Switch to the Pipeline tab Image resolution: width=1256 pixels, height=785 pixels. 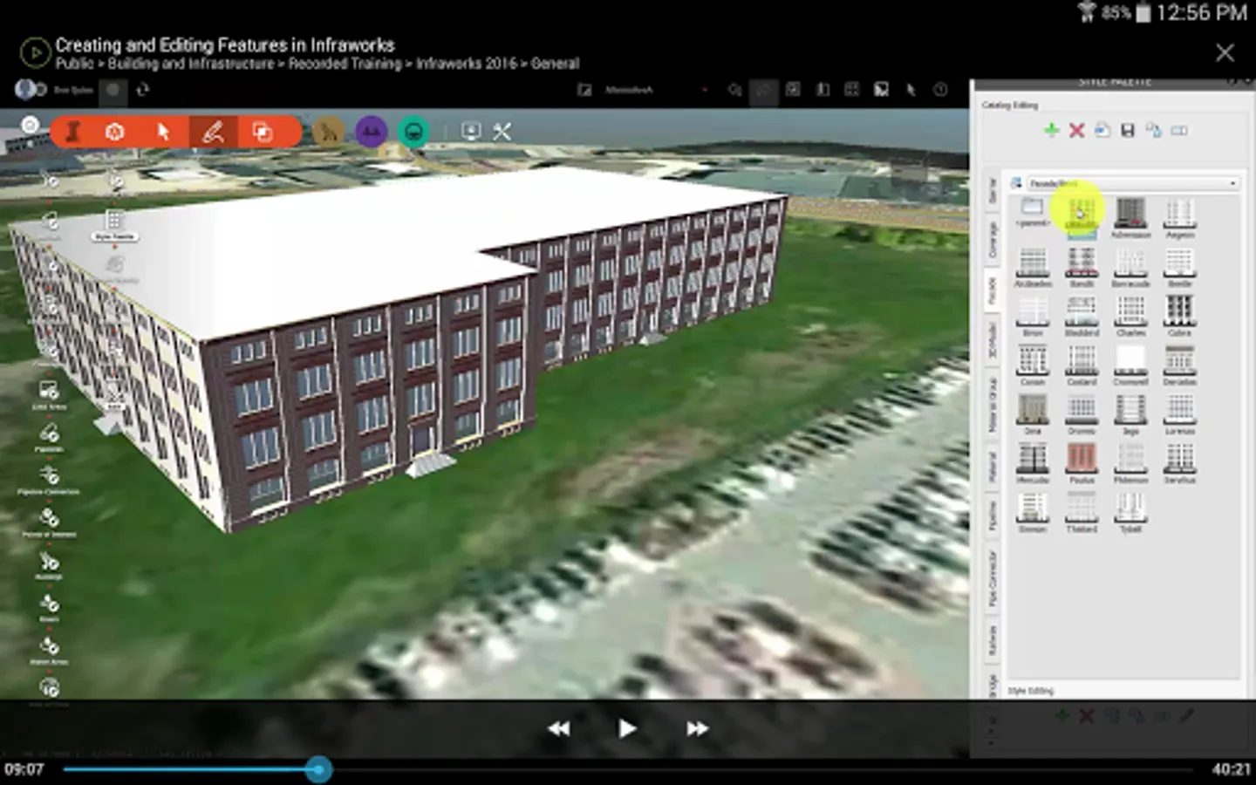coord(992,516)
